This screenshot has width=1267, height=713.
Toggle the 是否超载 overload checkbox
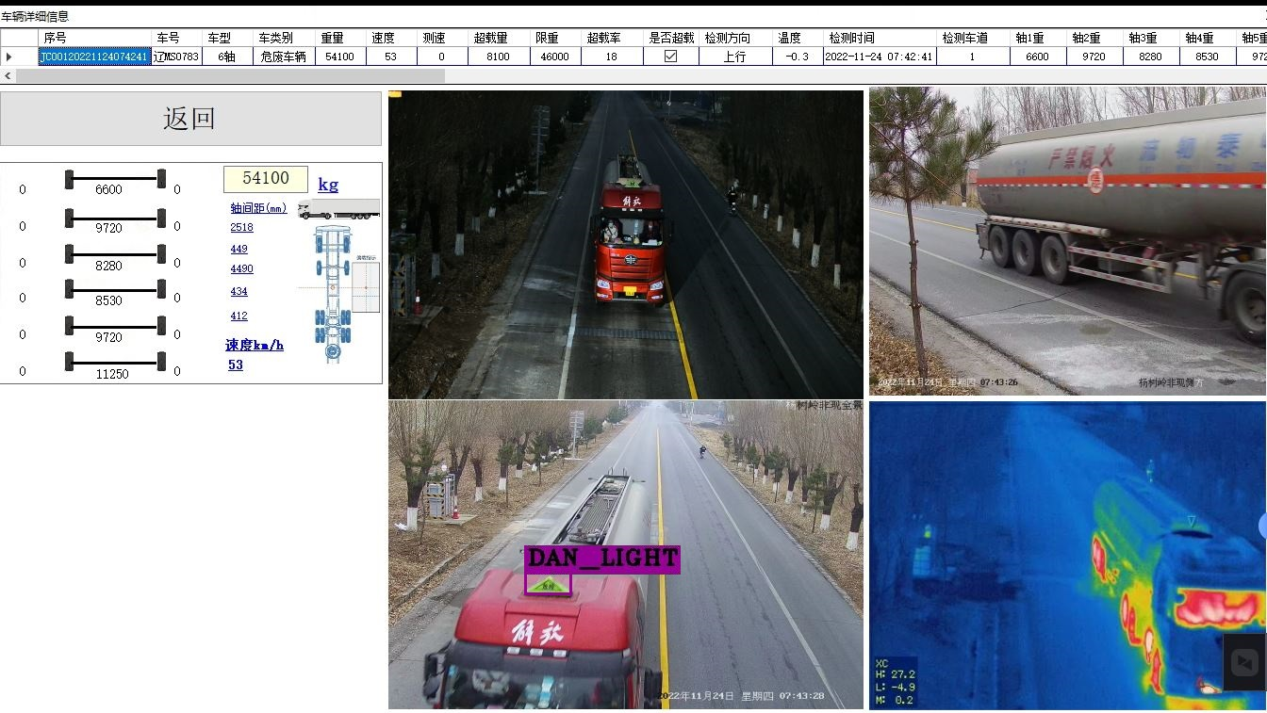[x=670, y=57]
